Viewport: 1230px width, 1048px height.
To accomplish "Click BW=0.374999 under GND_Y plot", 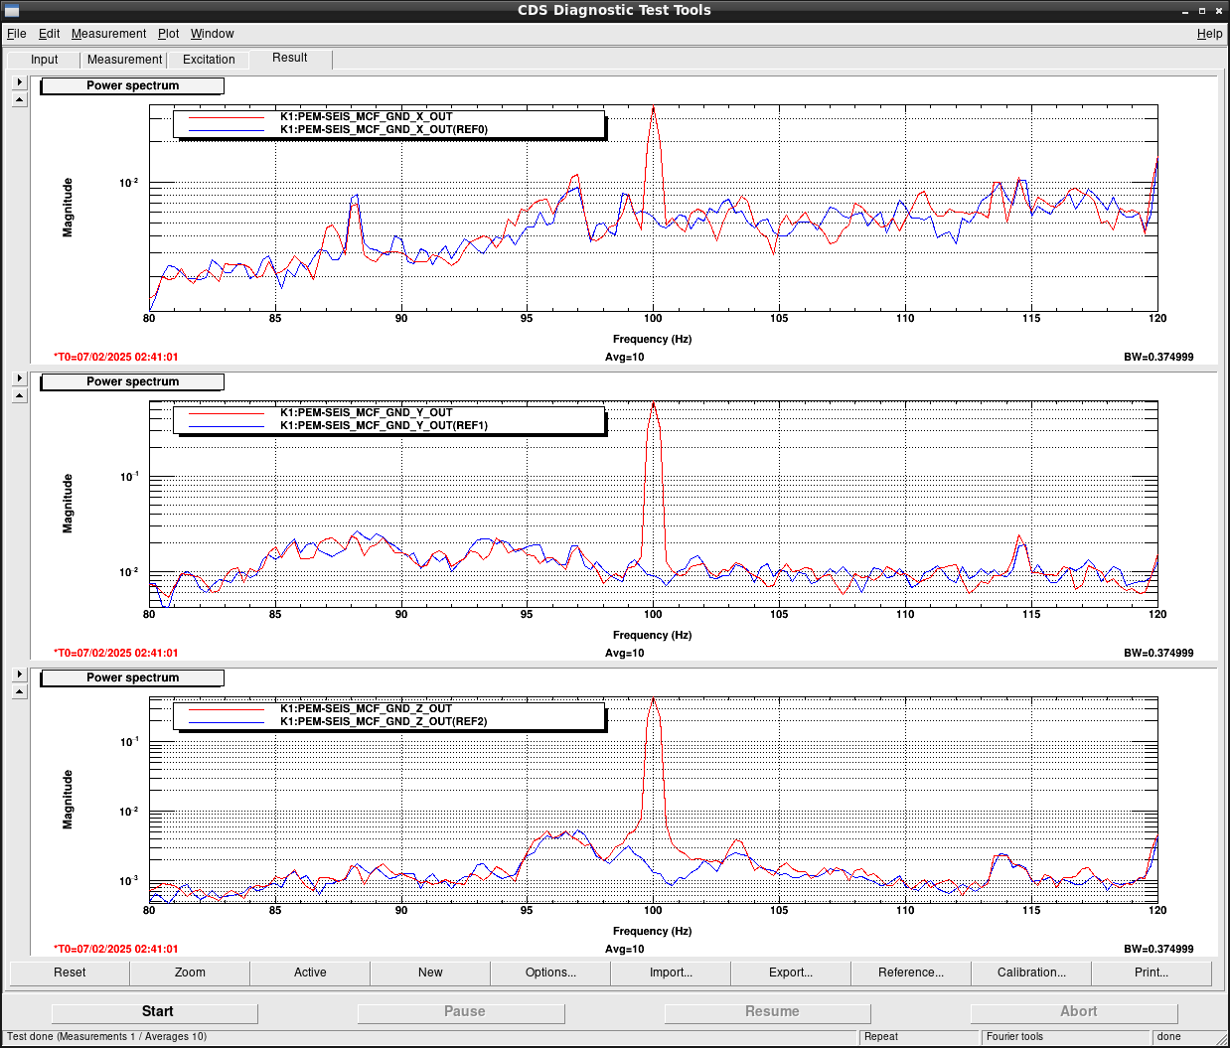I will coord(1158,653).
